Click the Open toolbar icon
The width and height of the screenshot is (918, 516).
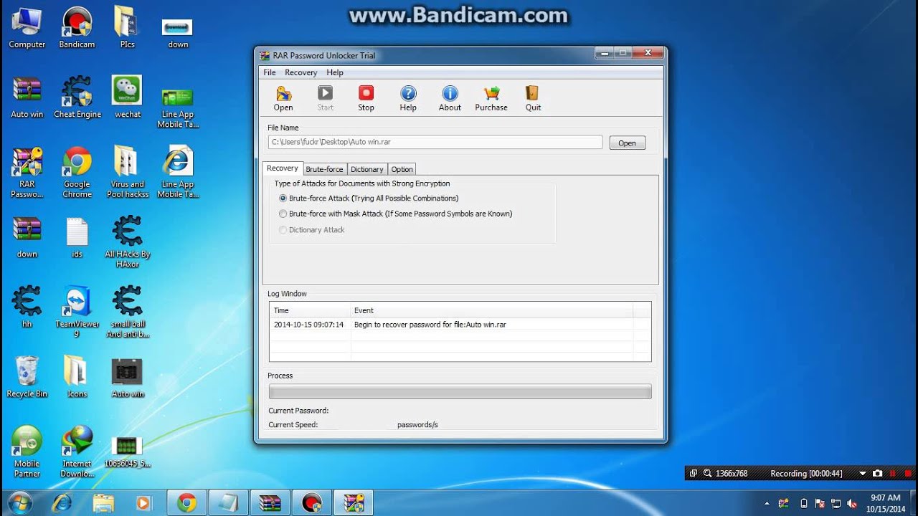283,98
